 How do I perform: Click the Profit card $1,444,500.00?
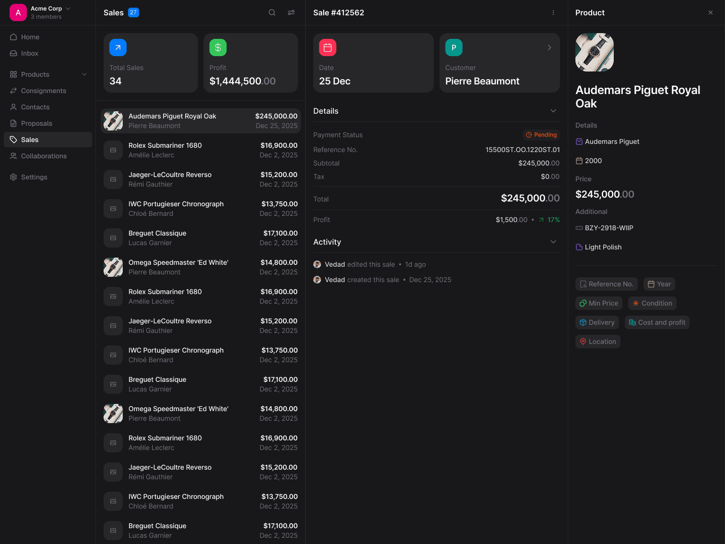pos(251,63)
